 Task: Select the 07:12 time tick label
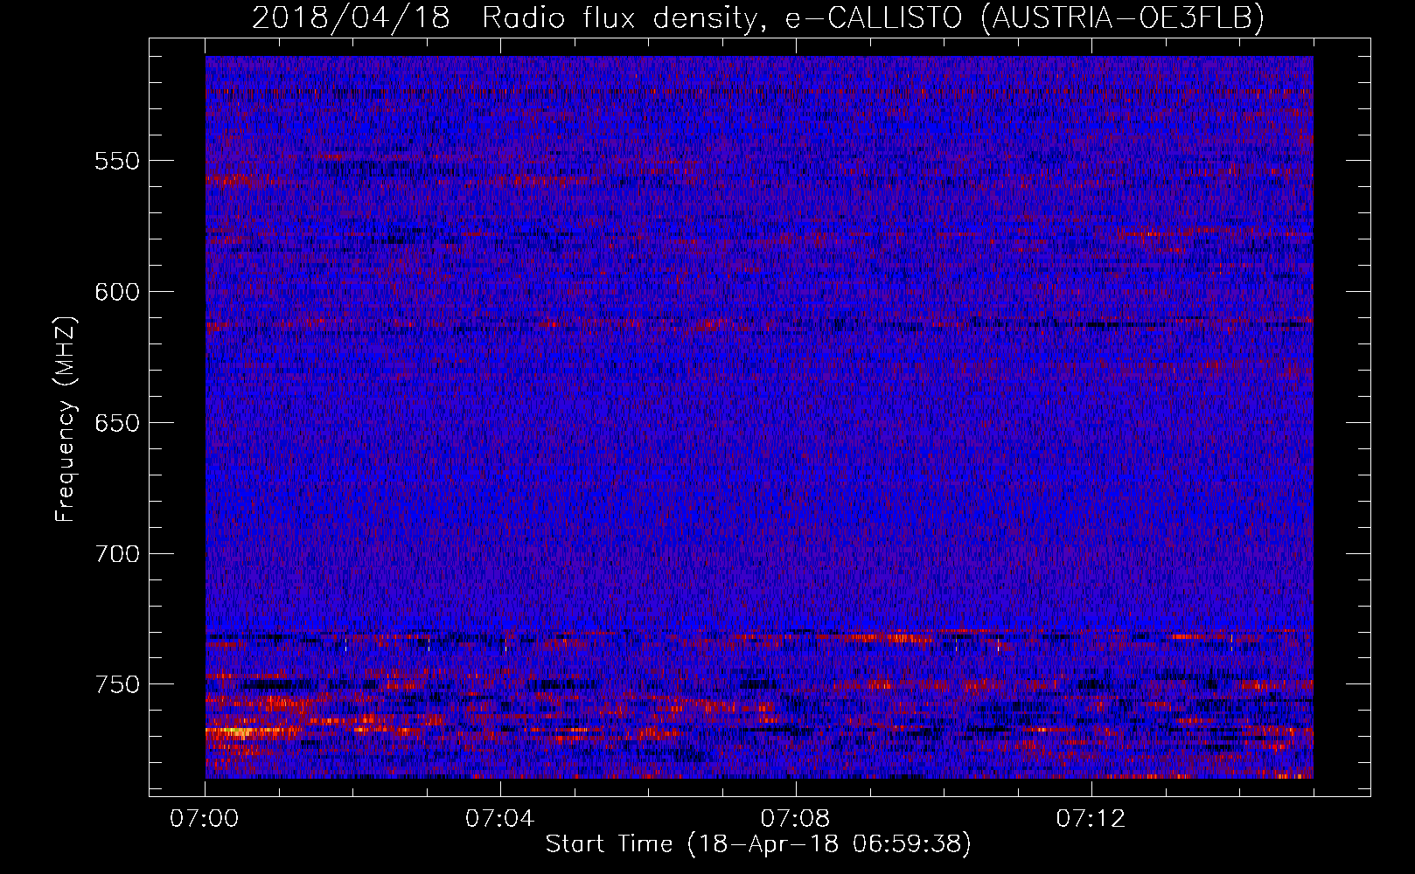[1091, 819]
